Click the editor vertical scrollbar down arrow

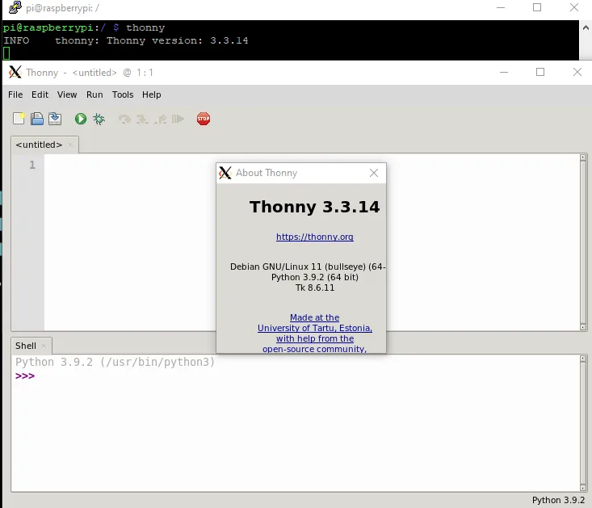click(x=583, y=327)
